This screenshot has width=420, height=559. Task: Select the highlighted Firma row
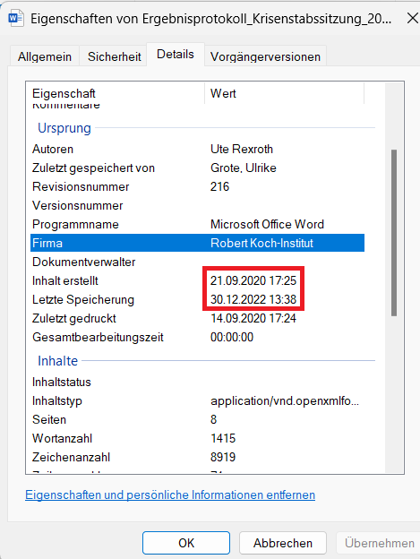pyautogui.click(x=197, y=243)
